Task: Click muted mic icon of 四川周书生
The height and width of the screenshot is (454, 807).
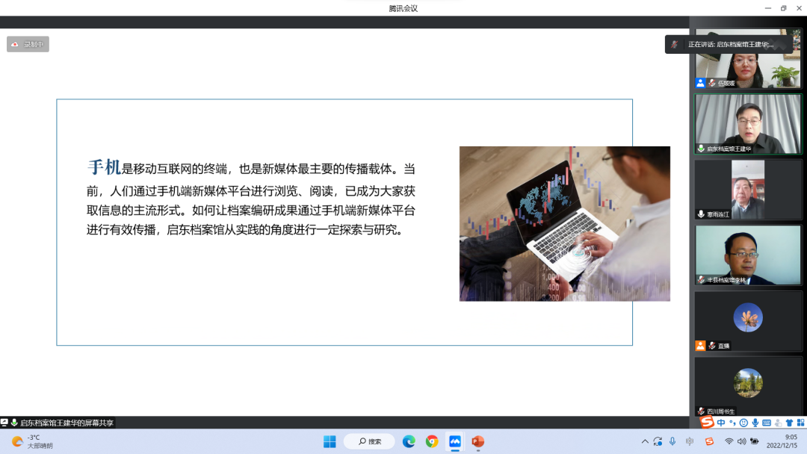Action: [701, 411]
